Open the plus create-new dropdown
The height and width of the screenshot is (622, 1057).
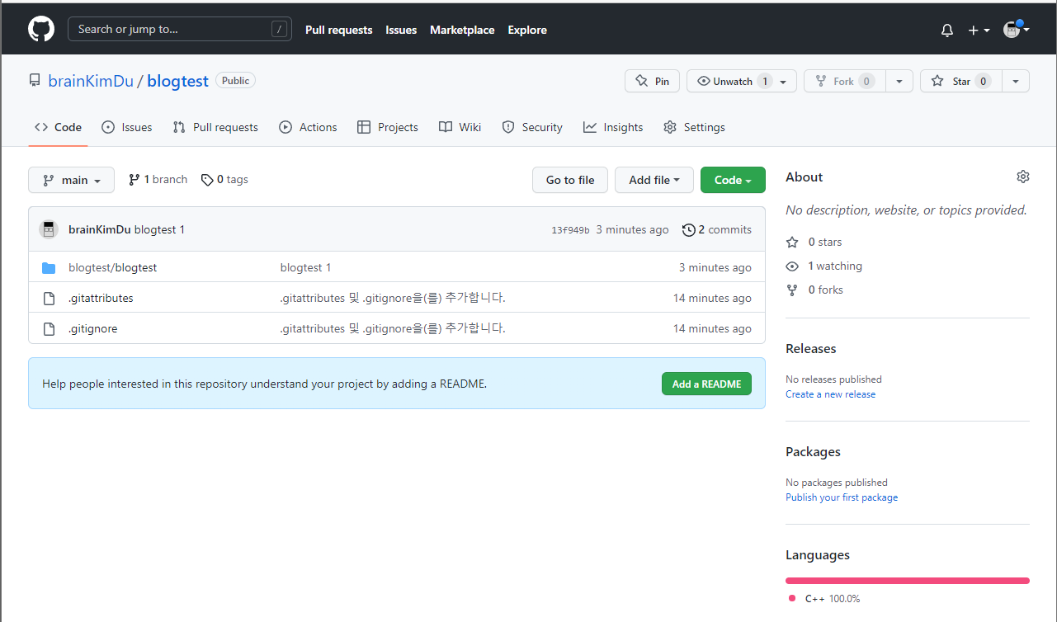979,31
